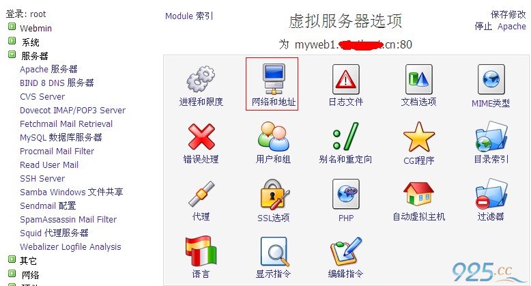The height and width of the screenshot is (286, 531).
Task: Open the 语言 flags icon
Action: pyautogui.click(x=201, y=251)
